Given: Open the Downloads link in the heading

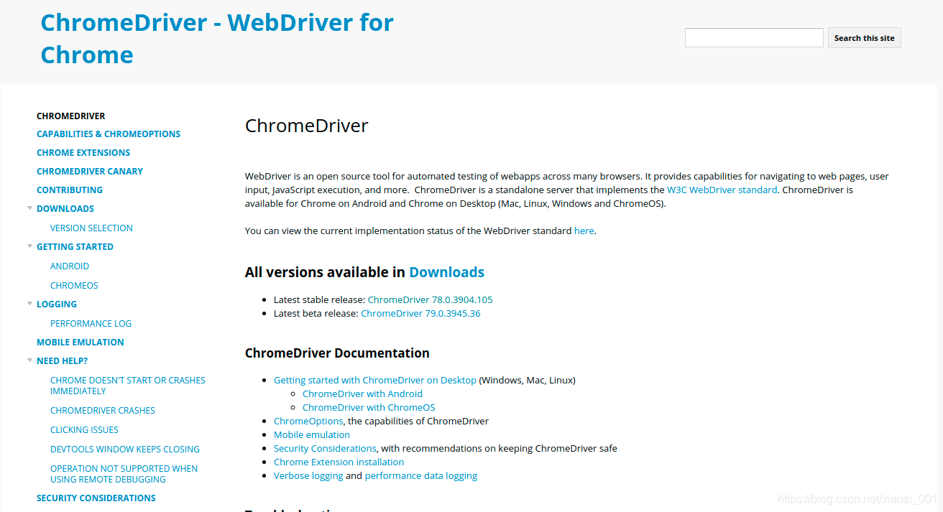Looking at the screenshot, I should [446, 272].
